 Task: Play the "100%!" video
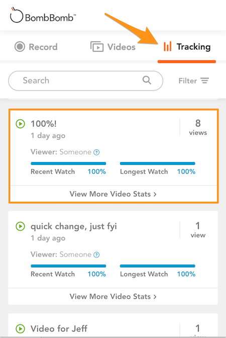click(21, 124)
